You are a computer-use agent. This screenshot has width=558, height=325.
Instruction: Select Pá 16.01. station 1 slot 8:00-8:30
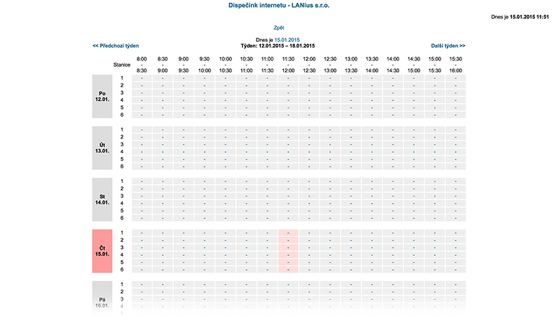(142, 285)
